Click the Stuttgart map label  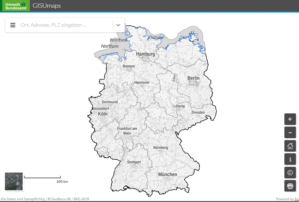pyautogui.click(x=134, y=162)
